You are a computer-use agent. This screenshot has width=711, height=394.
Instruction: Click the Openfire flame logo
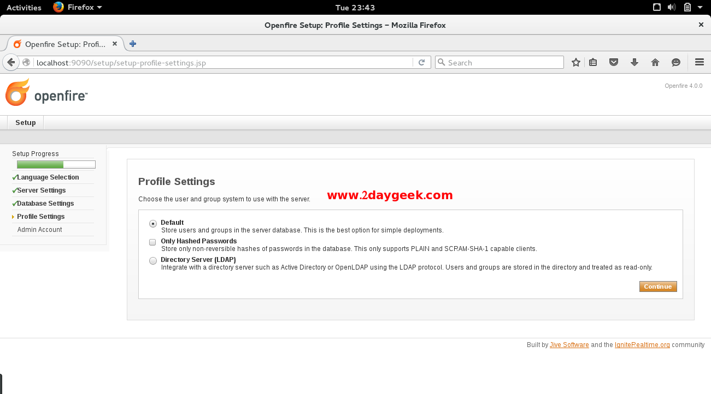[17, 93]
